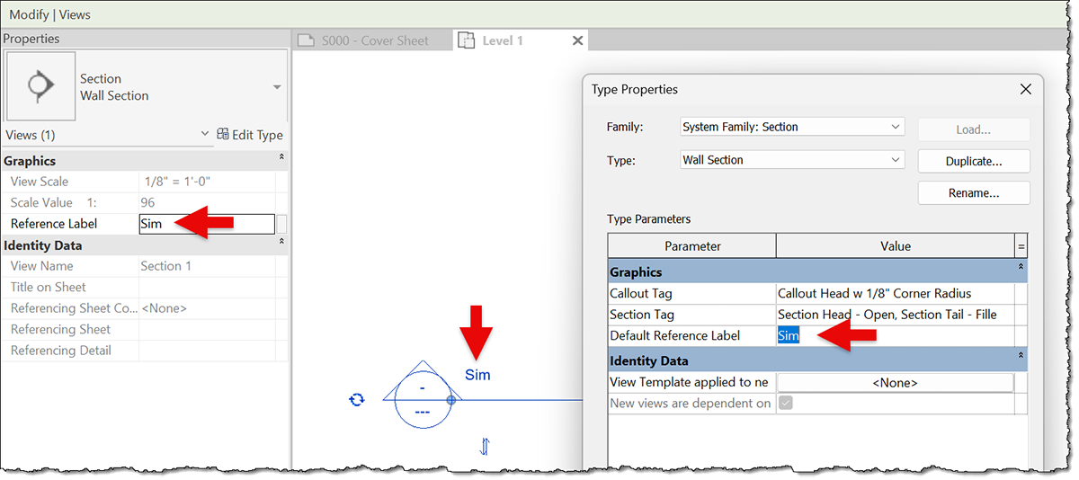This screenshot has width=1079, height=480.
Task: Collapse Graphics group in Type Properties
Action: coord(1021,268)
